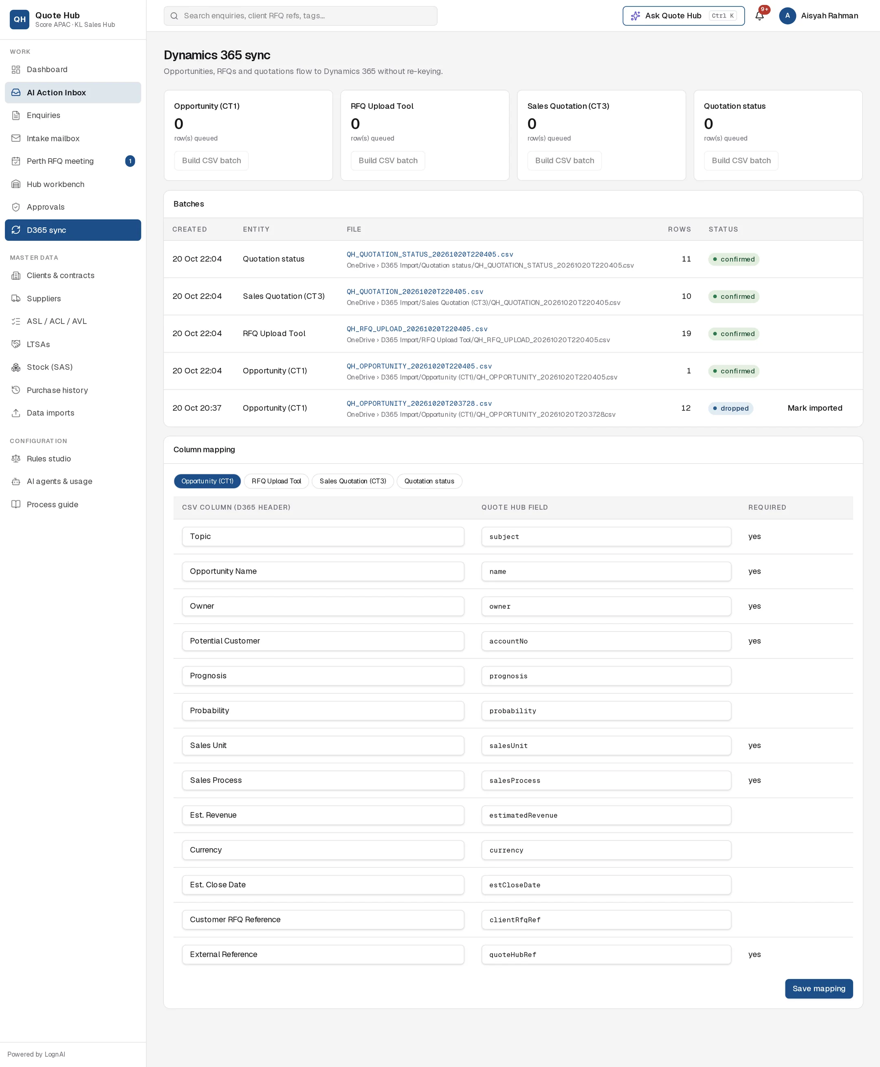Open AI agents & usage robot icon
880x1067 pixels.
[x=16, y=482]
